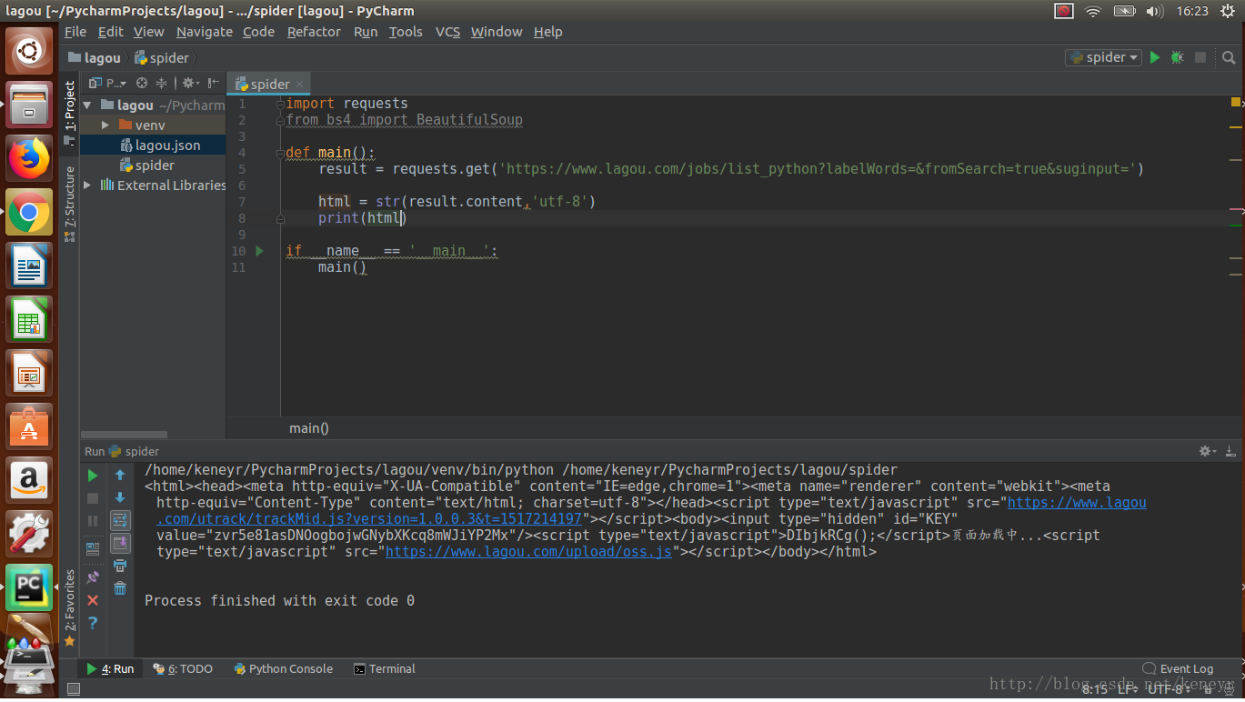Toggle the 2: Favorites side tab
This screenshot has height=702, width=1245.
click(70, 607)
